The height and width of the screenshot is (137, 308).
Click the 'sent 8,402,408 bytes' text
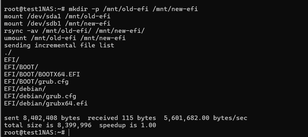coord(42,118)
